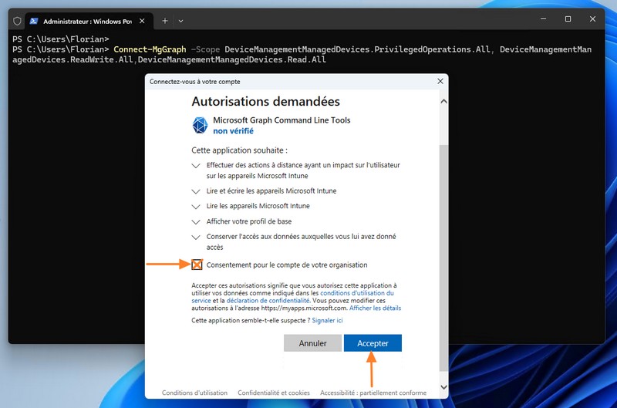Click 'Cette application souhaite :' text
617x408 pixels.
click(239, 150)
